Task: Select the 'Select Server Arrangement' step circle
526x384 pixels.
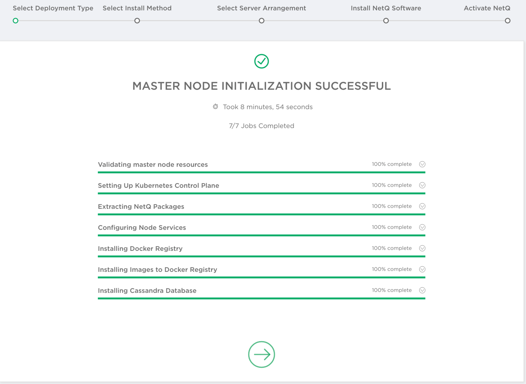Action: click(x=261, y=21)
